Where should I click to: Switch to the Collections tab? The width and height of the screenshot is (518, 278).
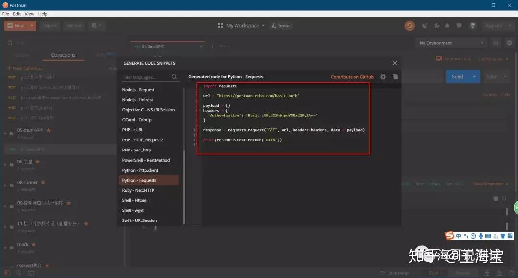pyautogui.click(x=63, y=55)
